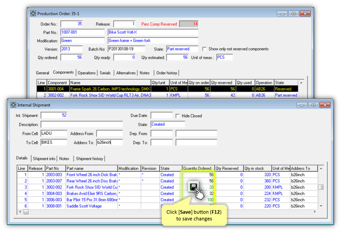The image size is (341, 232).
Task: Click the Version field showing 2013
Action: (72, 49)
